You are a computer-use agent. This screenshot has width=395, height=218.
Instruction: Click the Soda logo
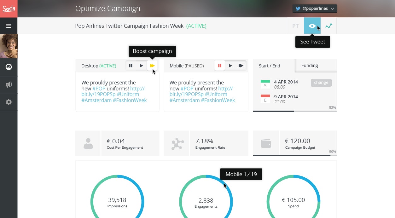(9, 9)
